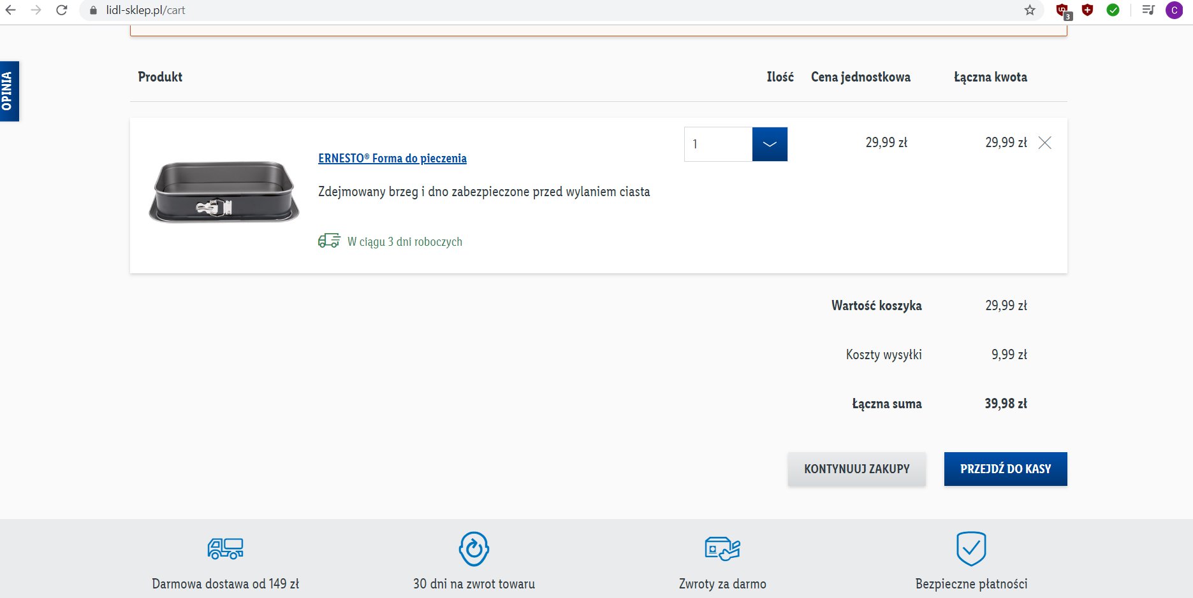Screen dimensions: 1193x598
Task: Click the secure payments shield icon
Action: pyautogui.click(x=971, y=549)
